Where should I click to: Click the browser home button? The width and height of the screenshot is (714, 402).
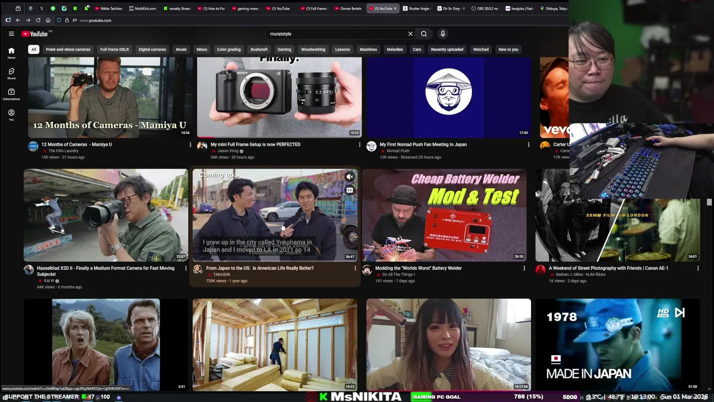[x=48, y=20]
